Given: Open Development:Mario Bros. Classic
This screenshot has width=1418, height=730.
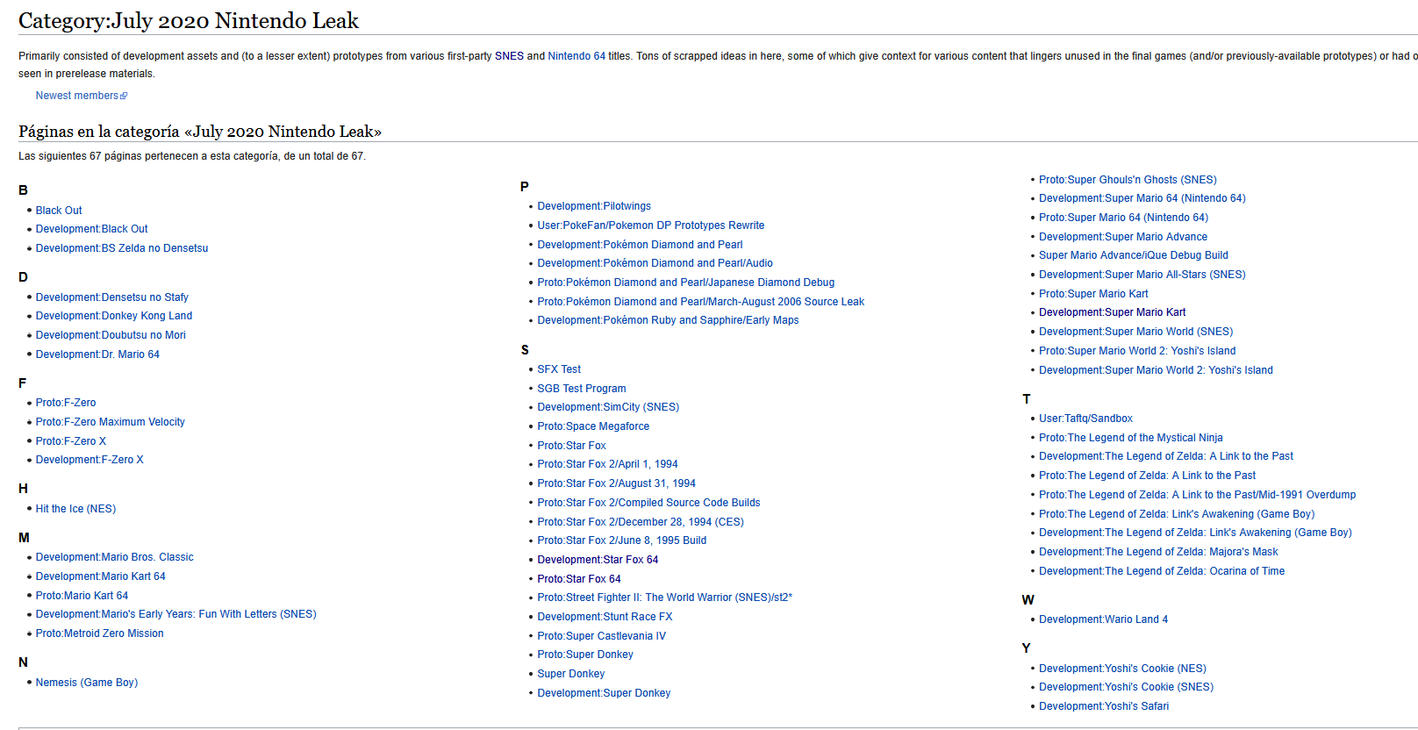Looking at the screenshot, I should point(115,557).
